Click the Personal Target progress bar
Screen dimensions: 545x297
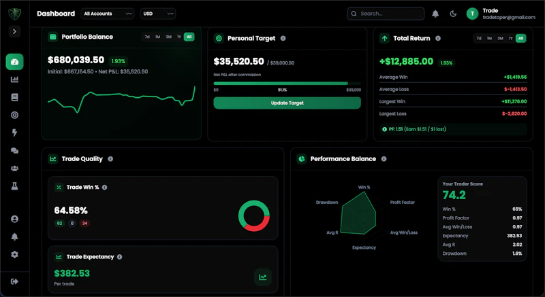coord(287,84)
